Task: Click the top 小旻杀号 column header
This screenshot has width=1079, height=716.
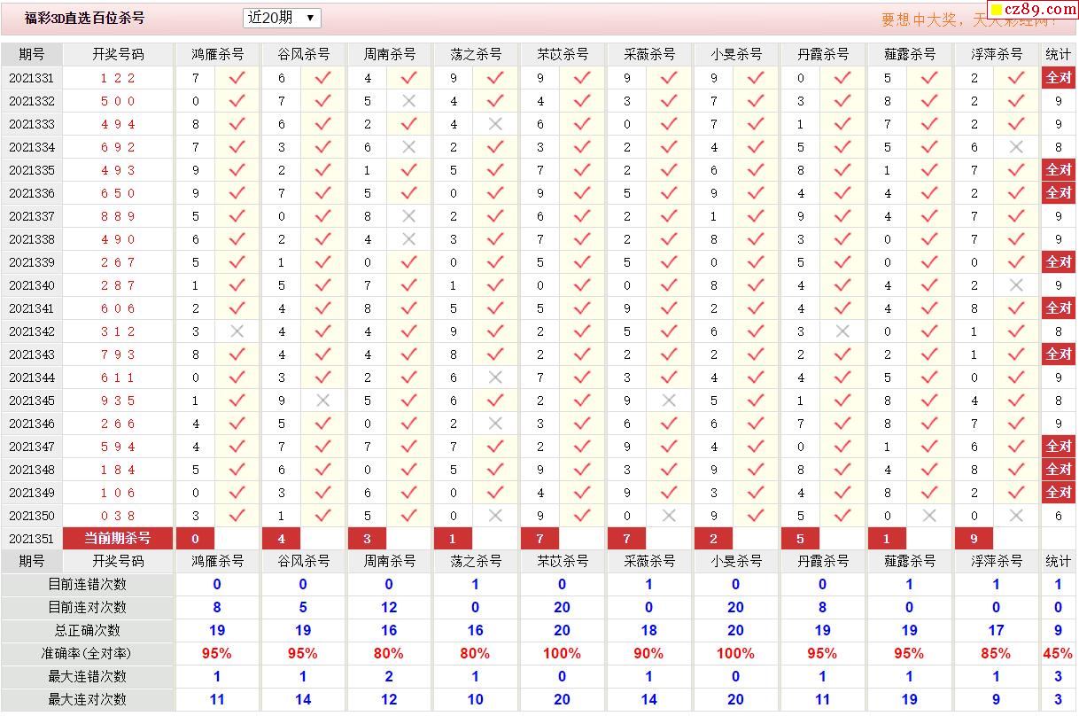Action: tap(736, 54)
